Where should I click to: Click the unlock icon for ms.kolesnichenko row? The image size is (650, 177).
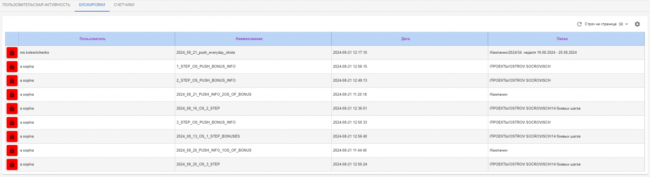pos(12,53)
